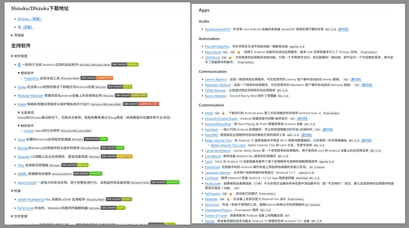Open the 零（原版） download link

pos(26,27)
